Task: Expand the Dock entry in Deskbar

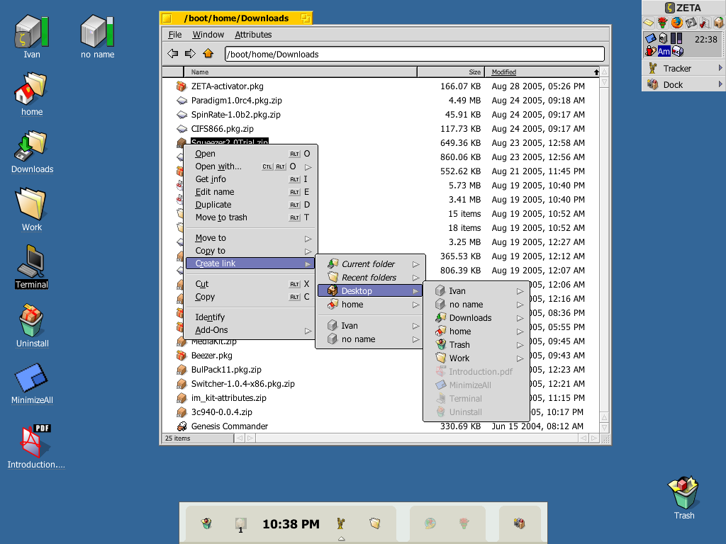Action: [x=720, y=84]
